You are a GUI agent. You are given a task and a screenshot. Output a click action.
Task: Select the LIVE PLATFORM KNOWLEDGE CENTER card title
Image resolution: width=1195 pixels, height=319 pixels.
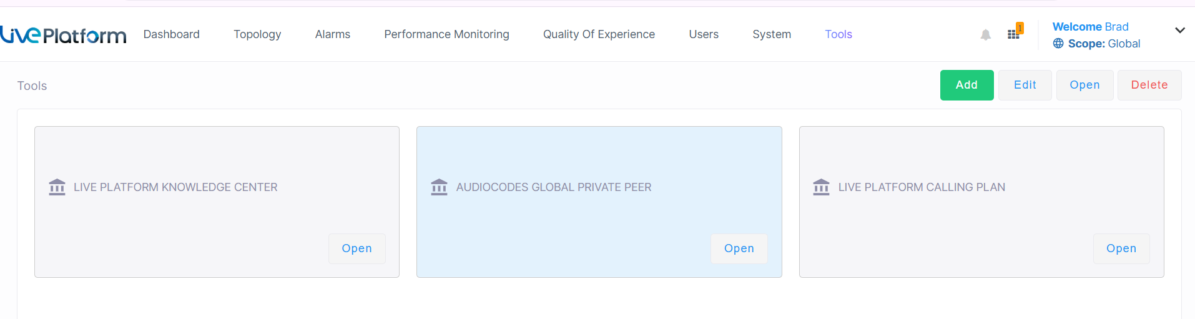point(175,187)
